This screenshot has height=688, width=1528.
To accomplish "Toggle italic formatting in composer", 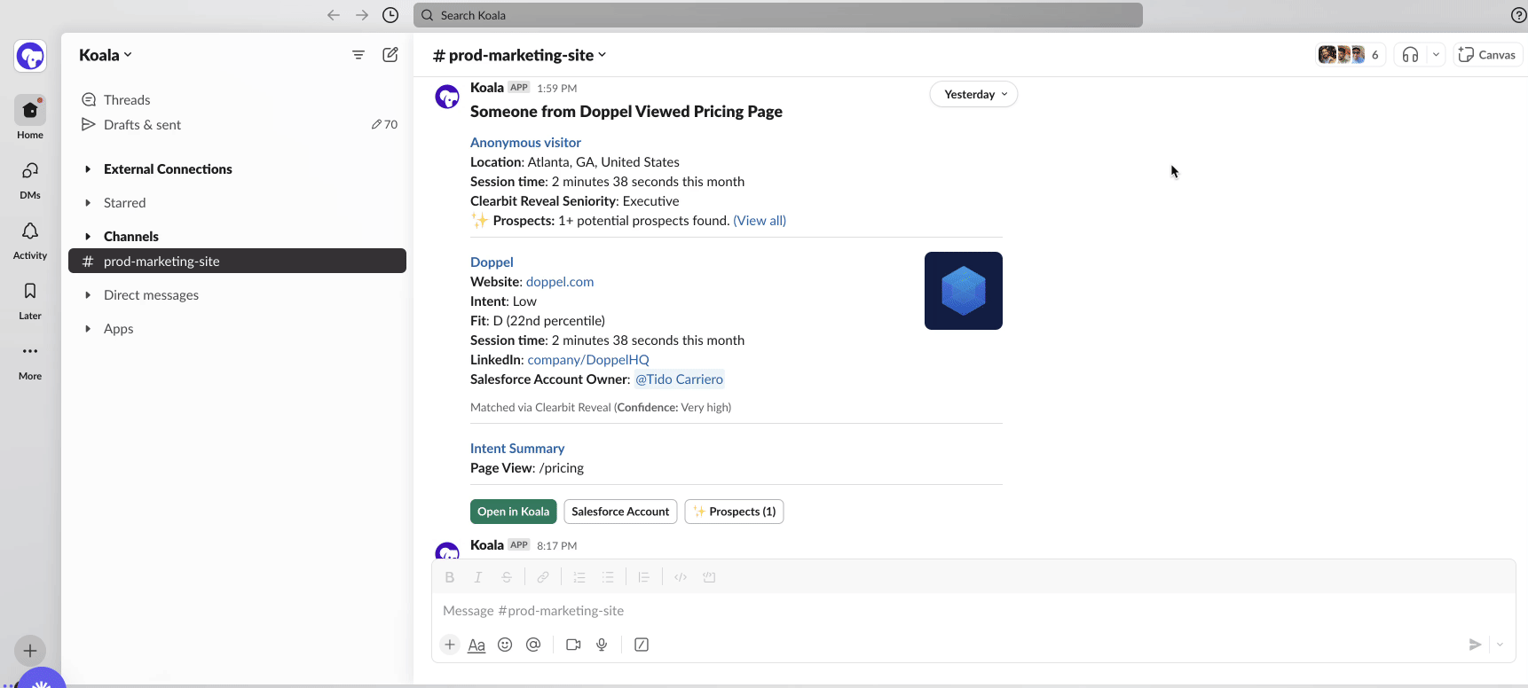I will click(478, 577).
